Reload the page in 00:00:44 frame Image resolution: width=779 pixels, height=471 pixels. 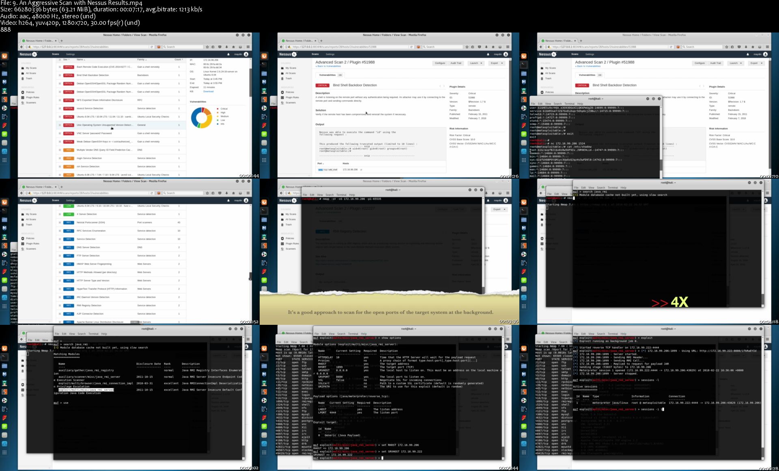coord(152,47)
